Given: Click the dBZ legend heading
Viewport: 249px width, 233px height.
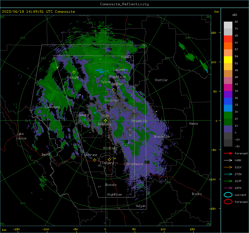Looking at the screenshot, I should click(235, 15).
